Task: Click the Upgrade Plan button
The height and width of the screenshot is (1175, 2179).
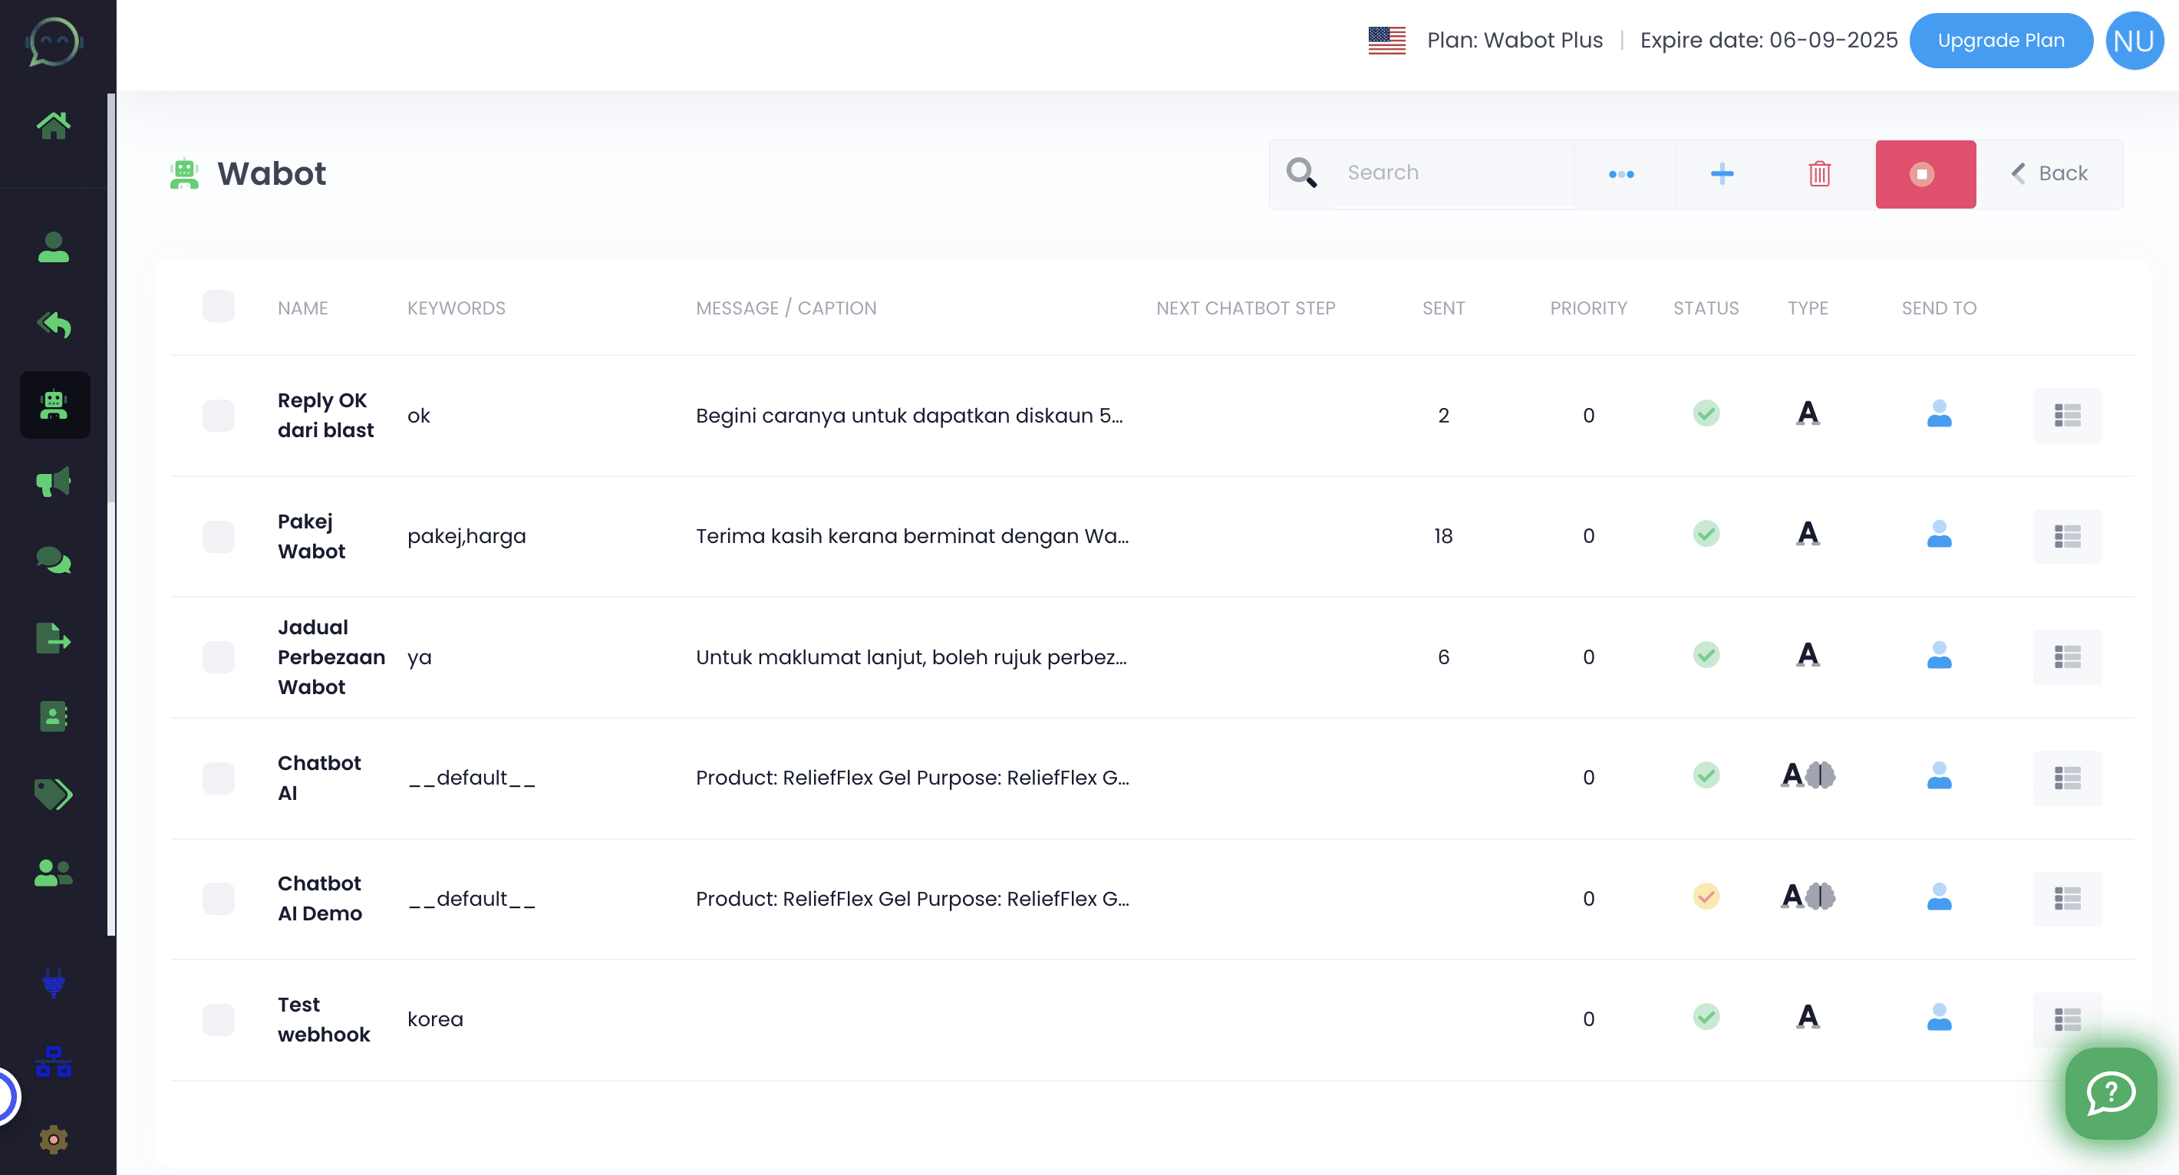Action: (2000, 41)
